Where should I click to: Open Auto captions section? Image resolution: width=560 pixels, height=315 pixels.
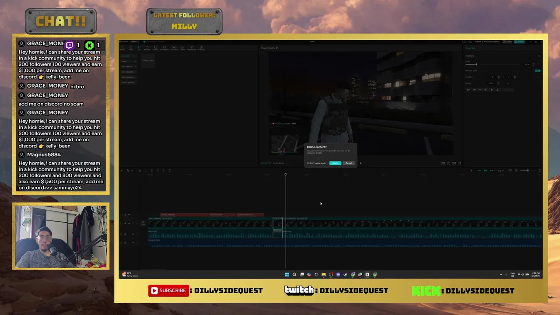coord(129,77)
